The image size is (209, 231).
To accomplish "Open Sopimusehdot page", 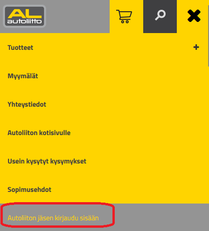I will coord(29,190).
